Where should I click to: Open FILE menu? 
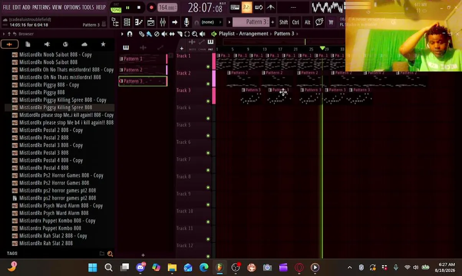[x=7, y=7]
